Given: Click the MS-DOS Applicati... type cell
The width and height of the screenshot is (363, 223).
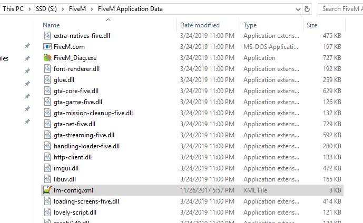Looking at the screenshot, I should click(271, 47).
